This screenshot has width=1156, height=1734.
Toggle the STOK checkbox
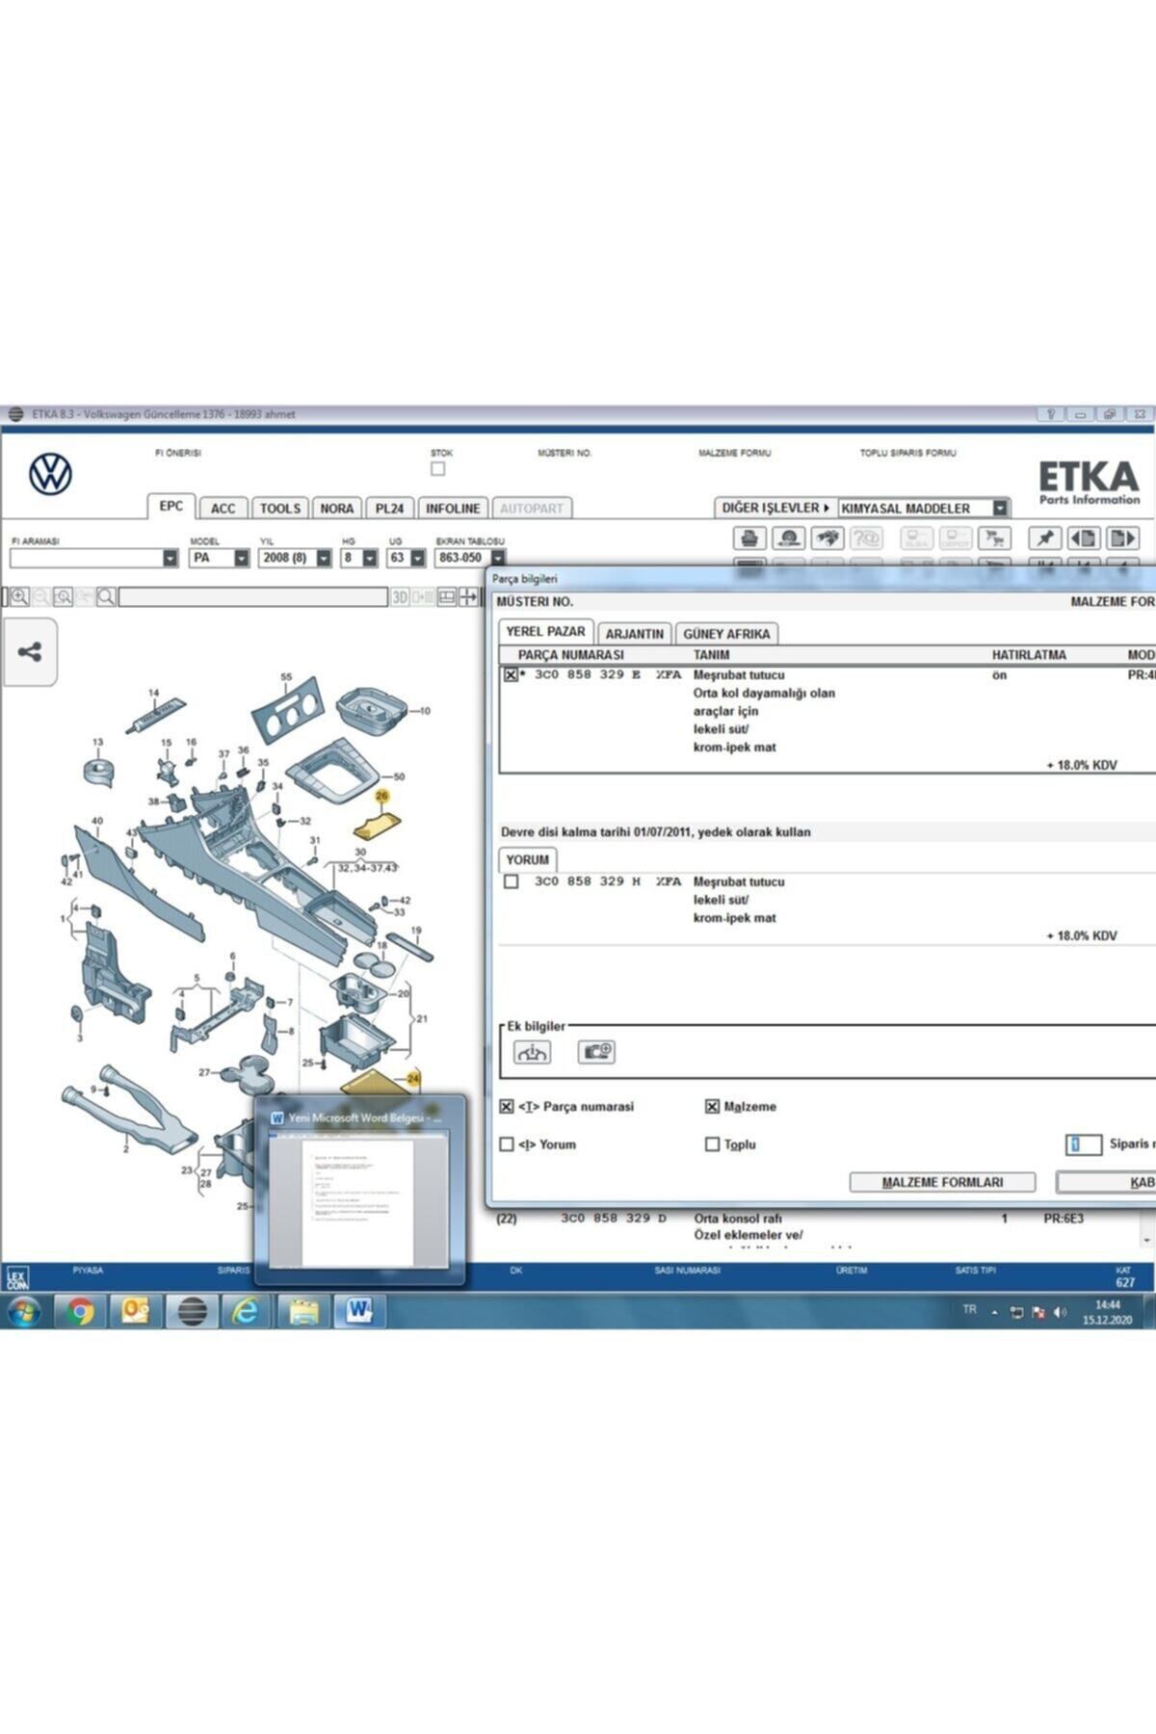(438, 469)
